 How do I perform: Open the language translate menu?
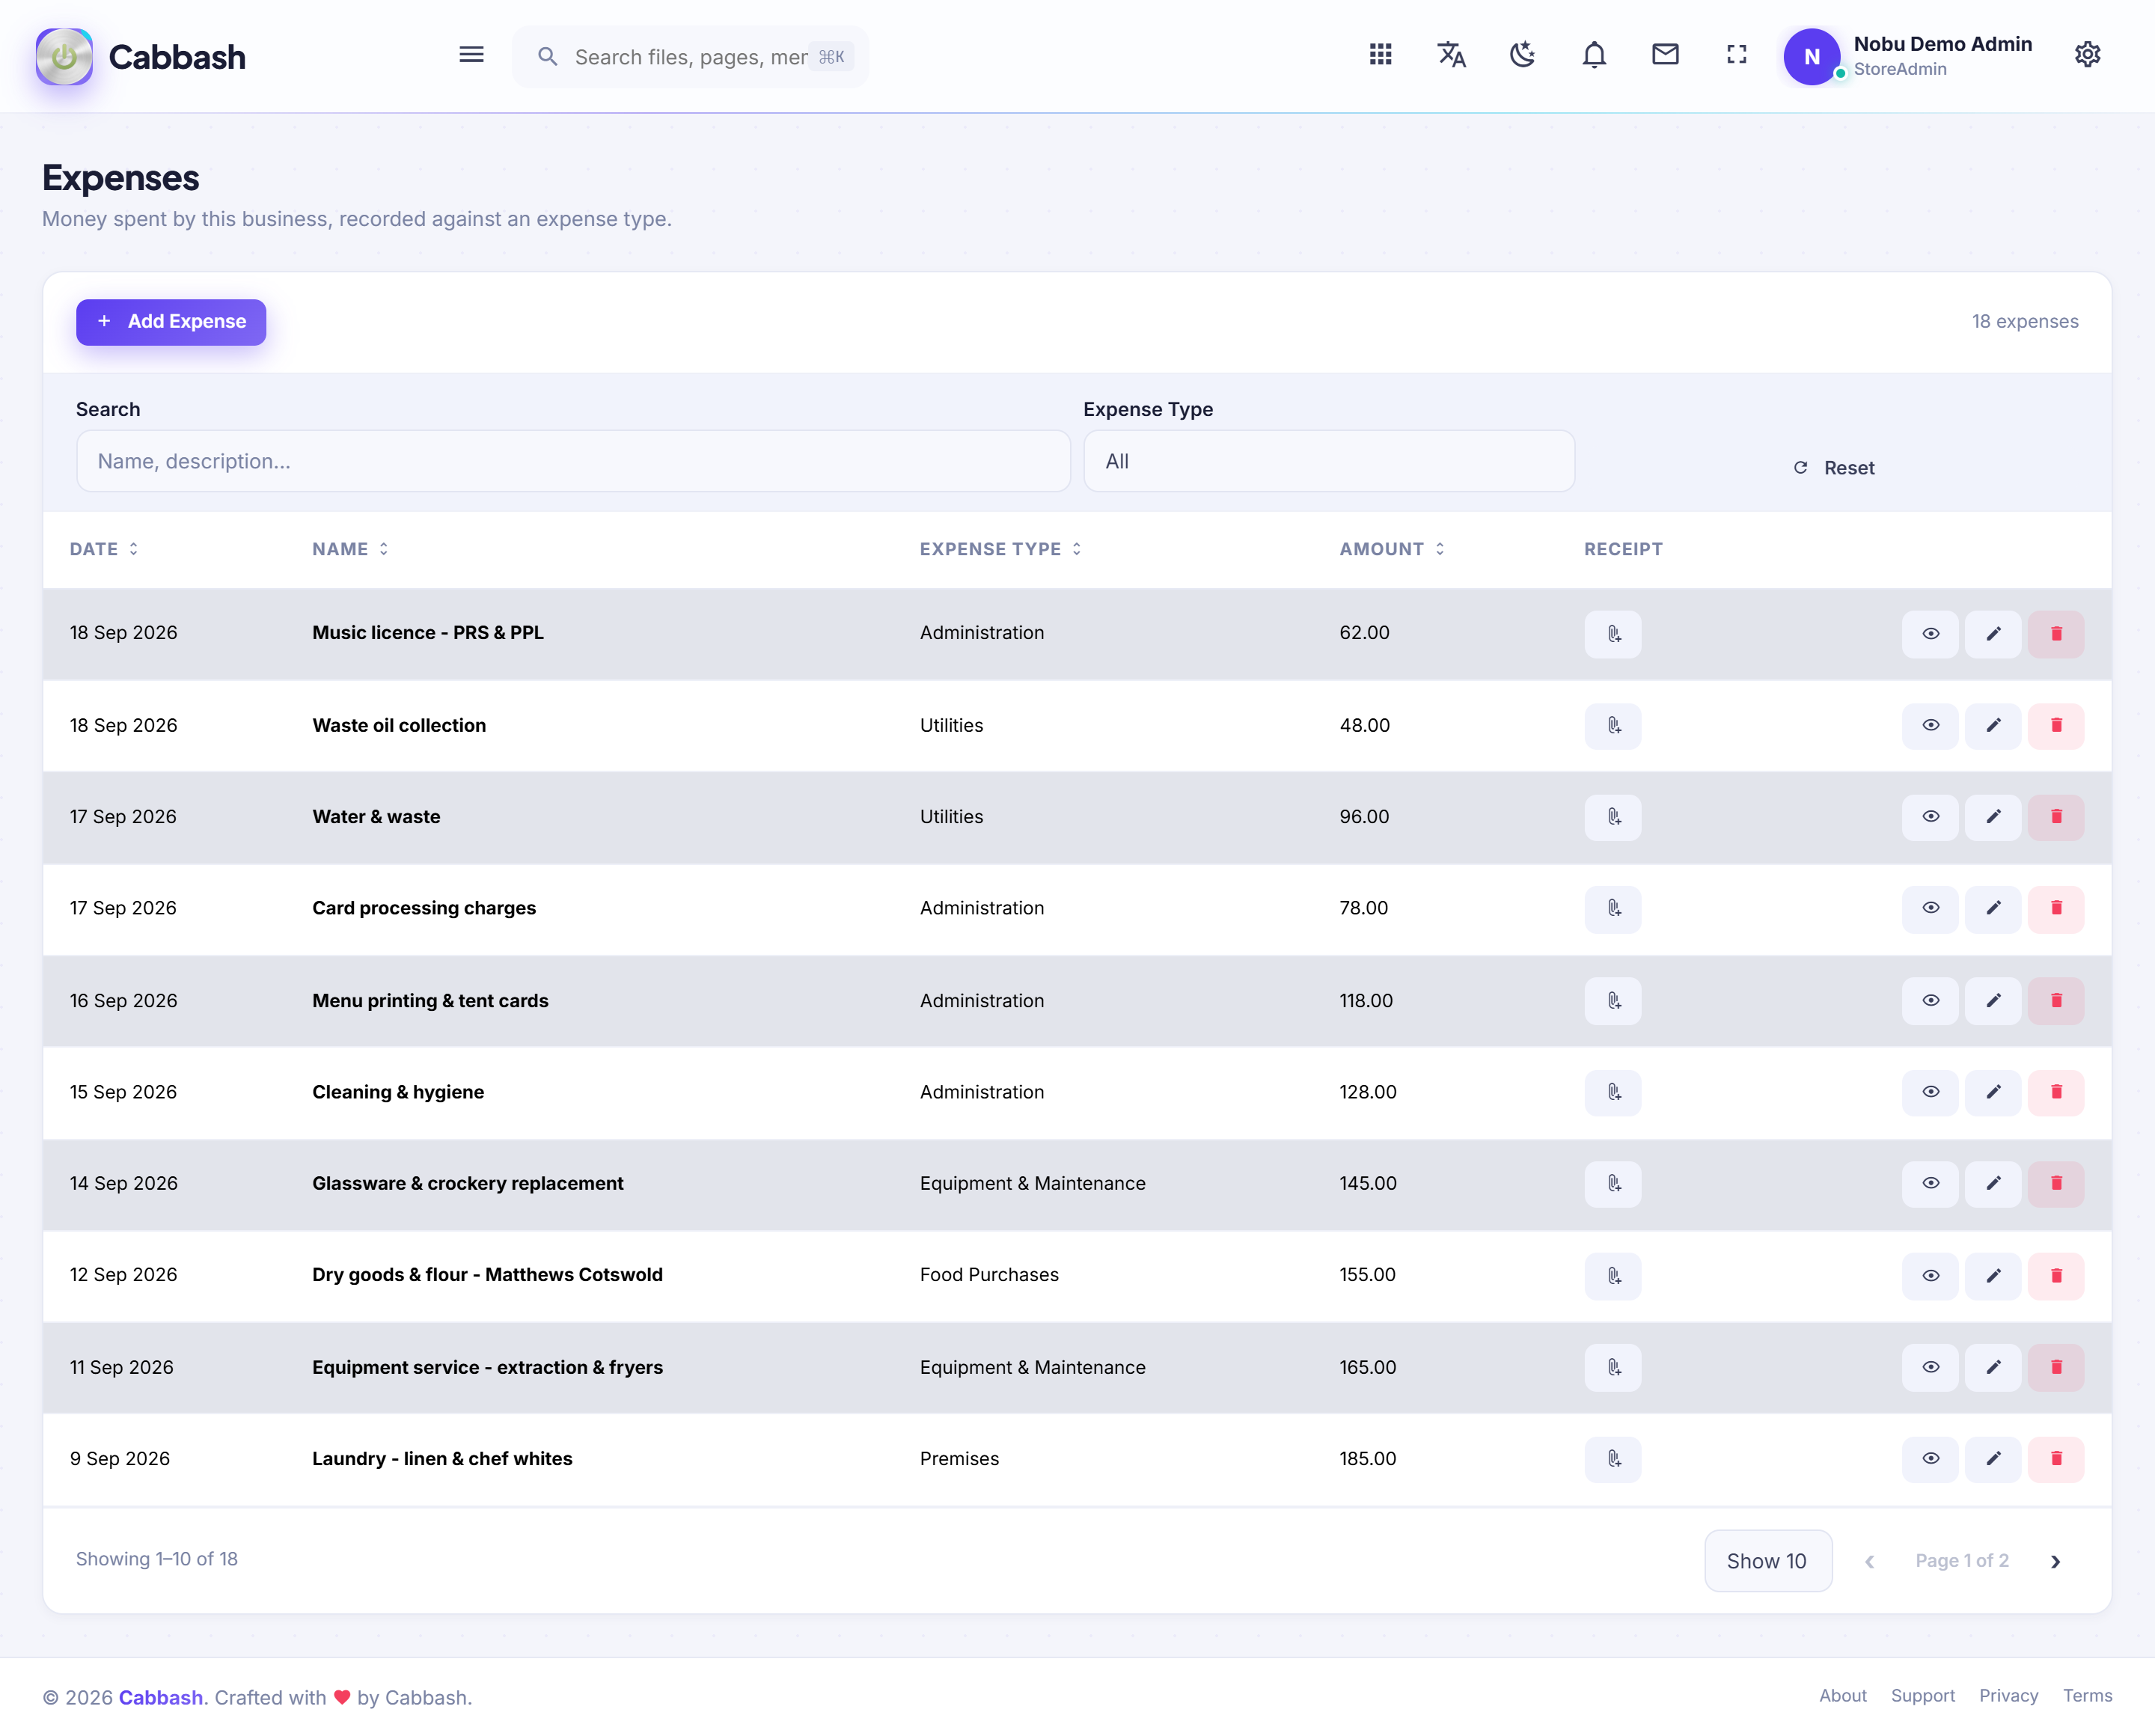pyautogui.click(x=1451, y=55)
